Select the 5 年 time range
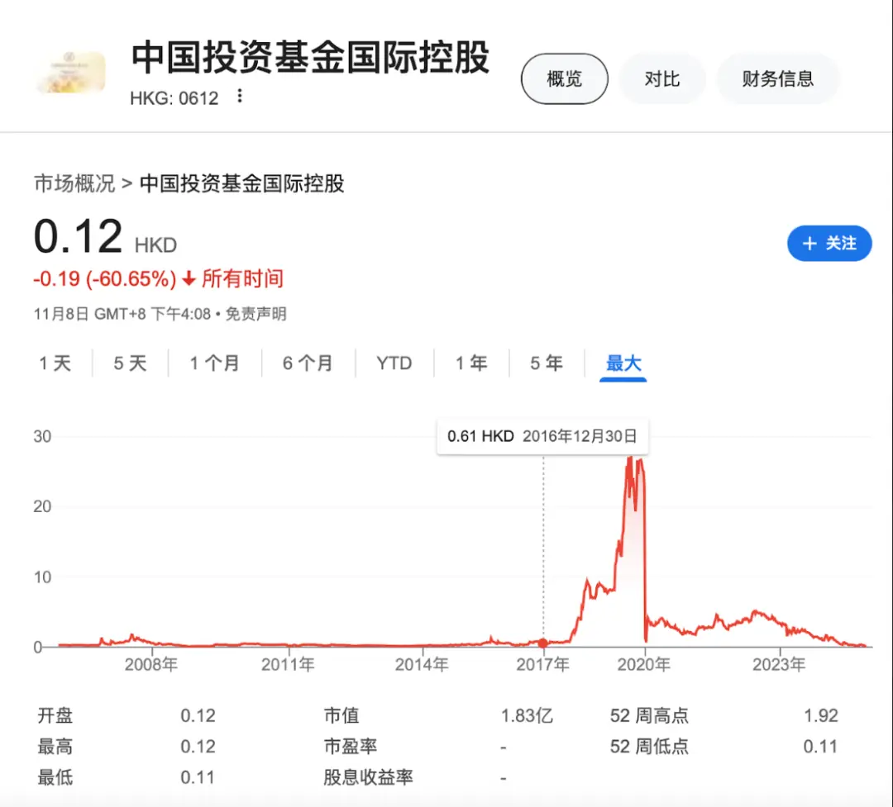The image size is (893, 807). point(546,363)
